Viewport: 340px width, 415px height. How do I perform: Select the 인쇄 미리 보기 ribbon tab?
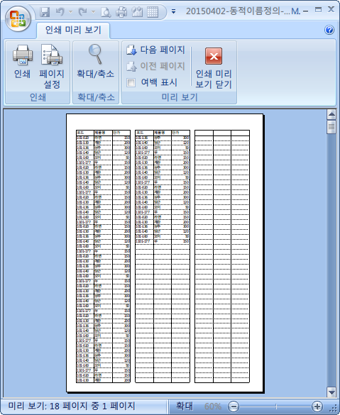(73, 30)
